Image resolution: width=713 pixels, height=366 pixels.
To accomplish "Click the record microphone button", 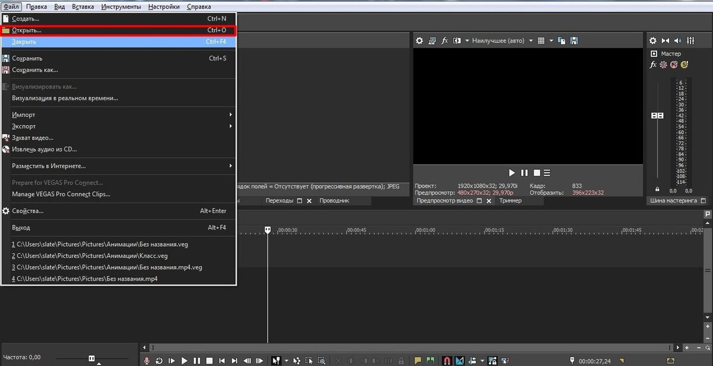I will pos(147,361).
